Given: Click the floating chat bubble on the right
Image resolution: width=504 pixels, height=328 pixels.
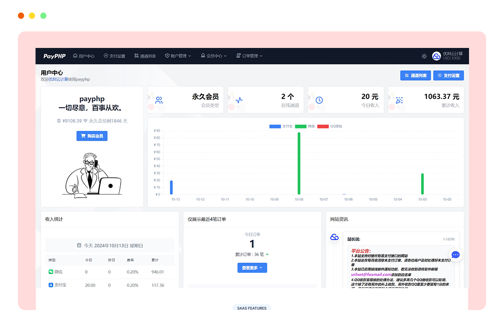Looking at the screenshot, I should [456, 255].
